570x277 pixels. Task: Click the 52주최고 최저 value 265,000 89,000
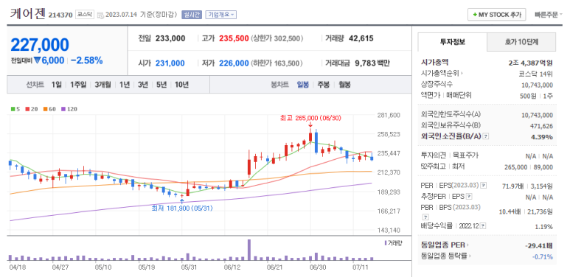[529, 167]
